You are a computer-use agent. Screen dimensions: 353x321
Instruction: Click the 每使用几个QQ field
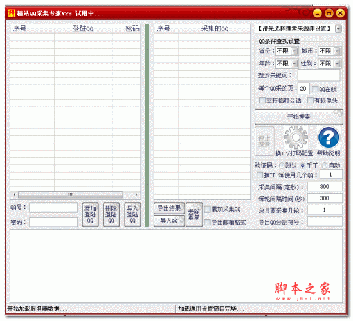pyautogui.click(x=331, y=175)
